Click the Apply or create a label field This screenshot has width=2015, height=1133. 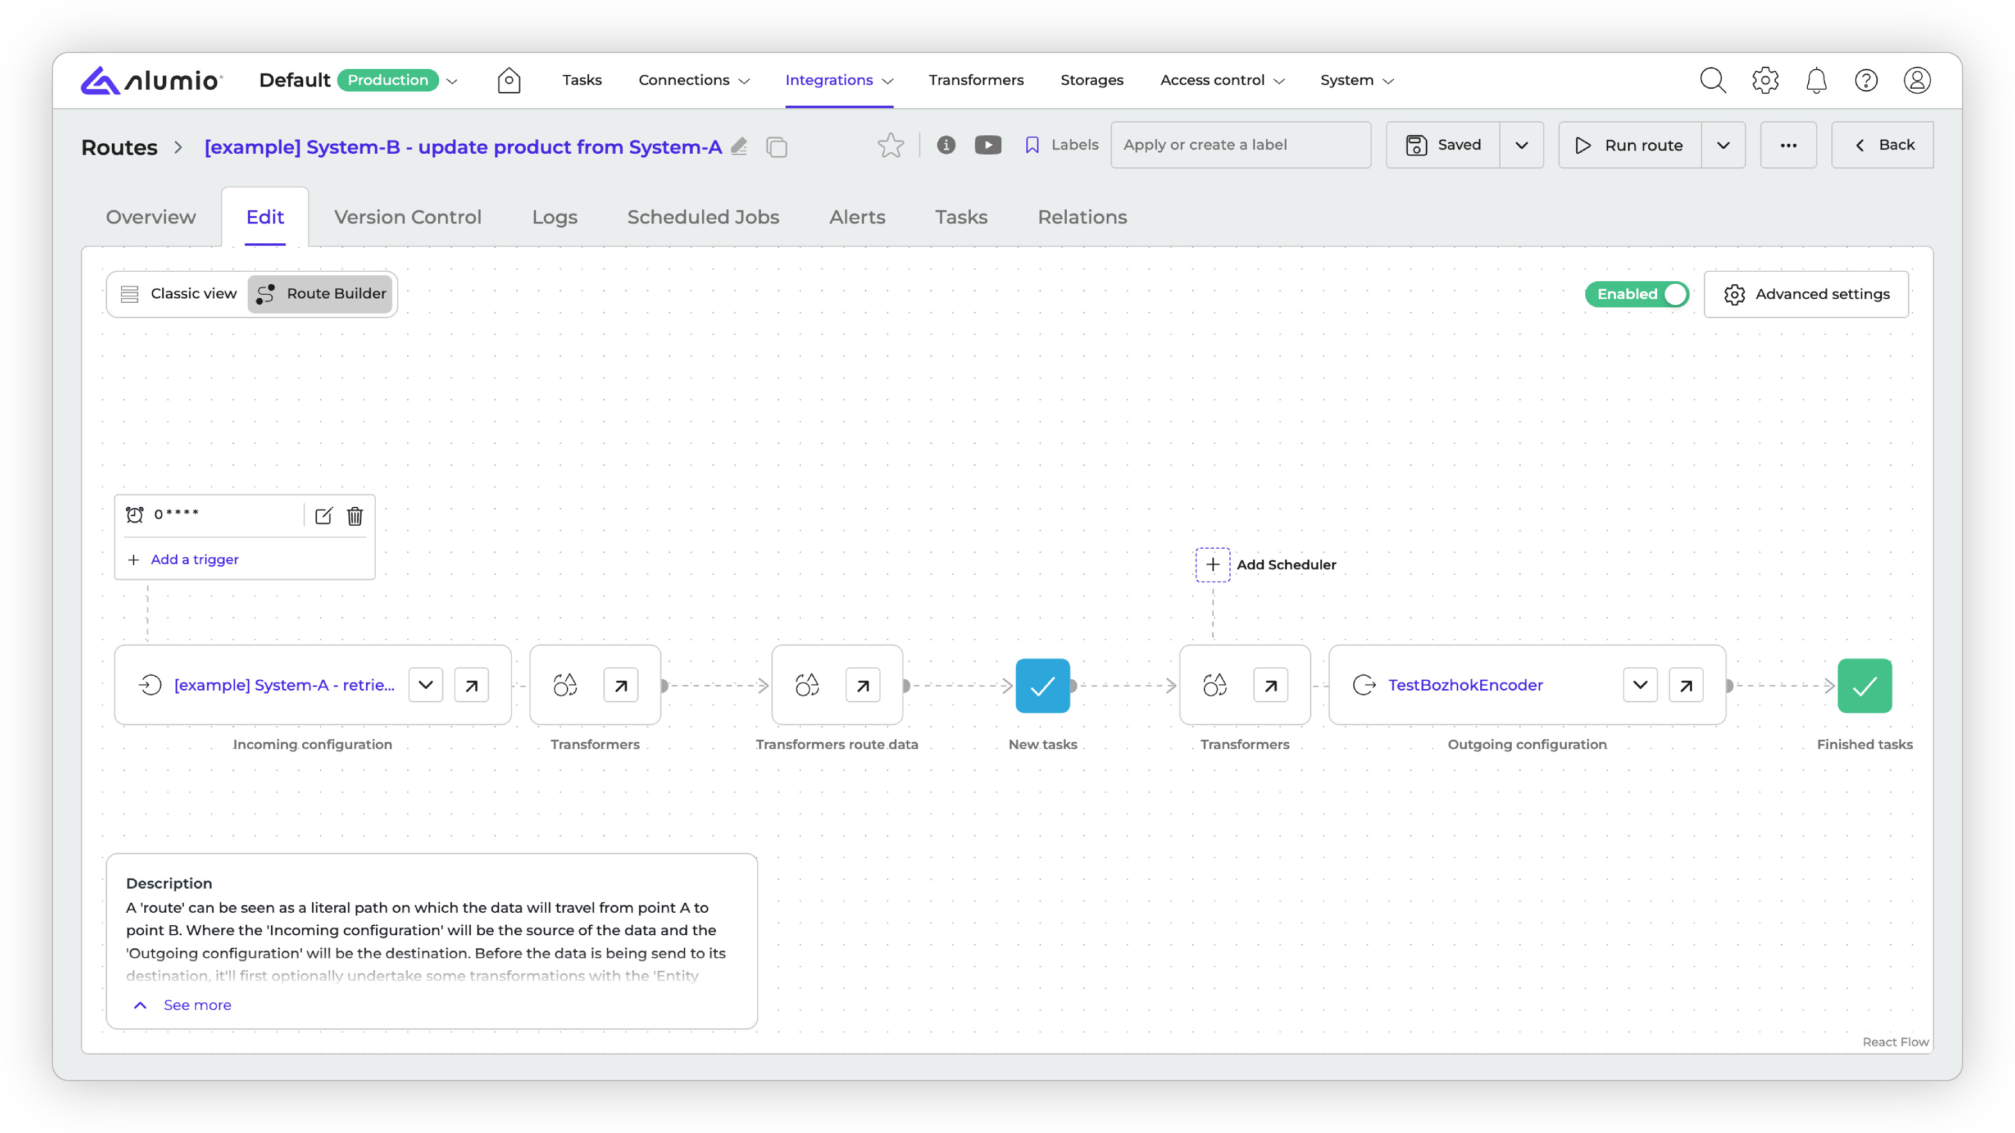click(1240, 145)
